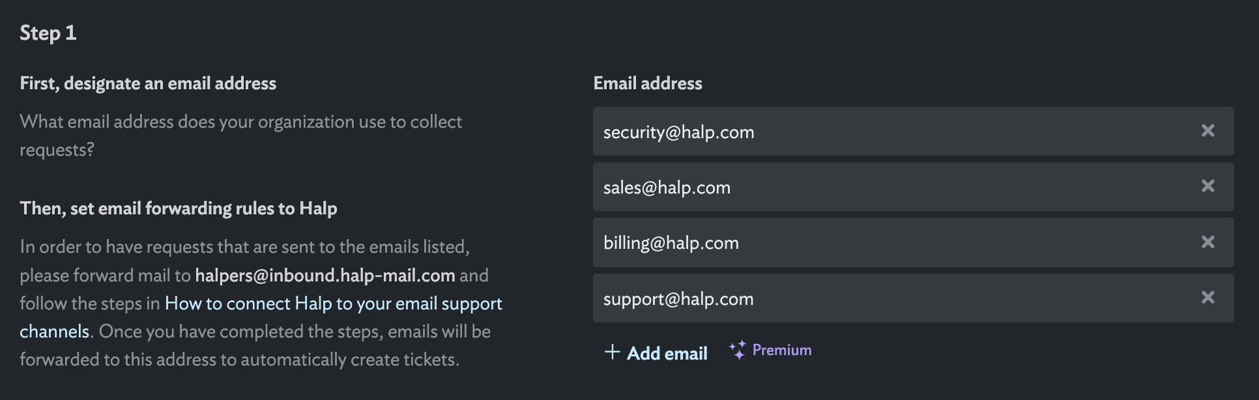Click the Step 1 heading
This screenshot has height=400, width=1259.
[x=48, y=33]
